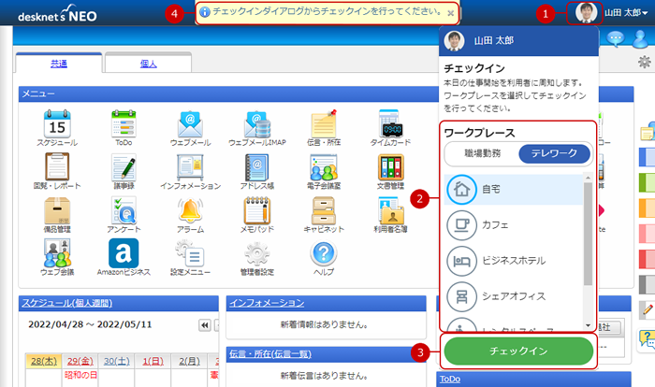Screen dimensions: 655x387
Task: Go to previous week in schedule
Action: click(x=205, y=325)
